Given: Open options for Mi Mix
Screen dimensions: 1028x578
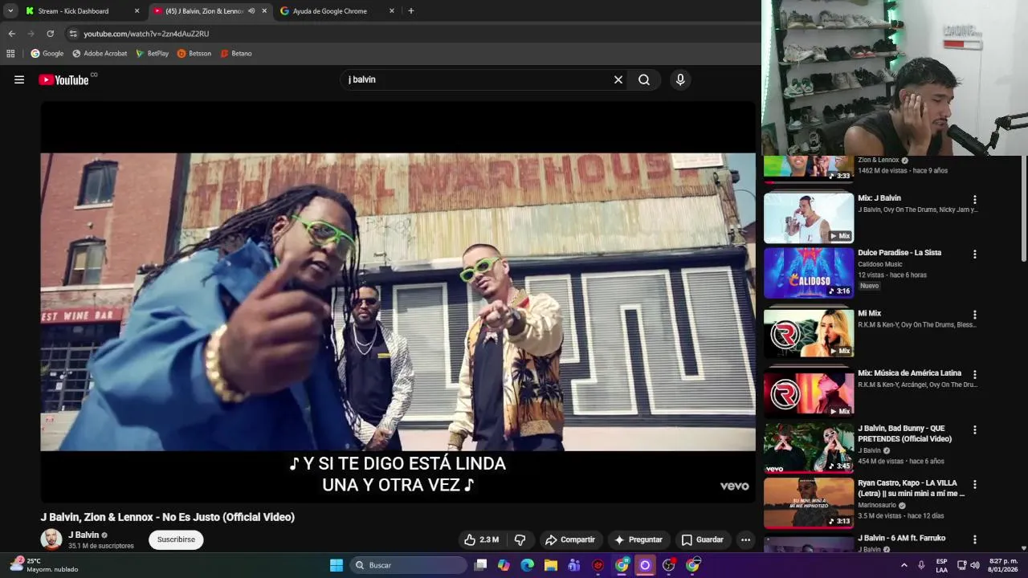Looking at the screenshot, I should (x=975, y=315).
